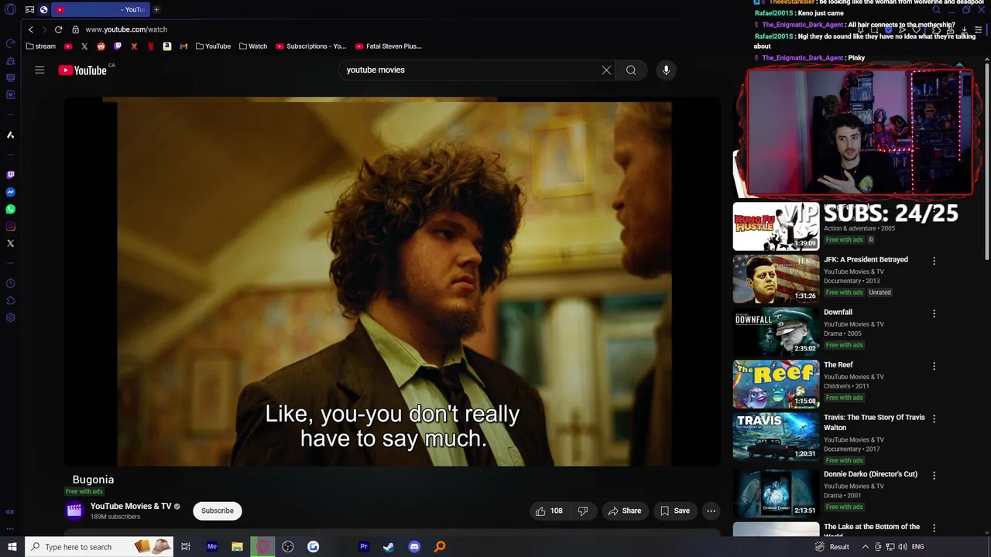Viewport: 991px width, 557px height.
Task: Clear the 'youtube movies' search text
Action: [606, 70]
